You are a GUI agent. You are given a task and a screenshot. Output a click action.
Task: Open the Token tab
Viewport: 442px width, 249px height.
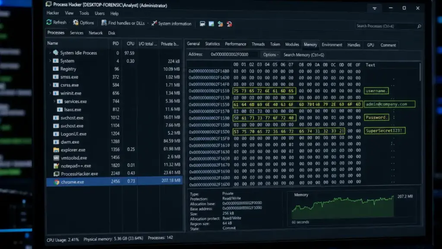click(275, 45)
